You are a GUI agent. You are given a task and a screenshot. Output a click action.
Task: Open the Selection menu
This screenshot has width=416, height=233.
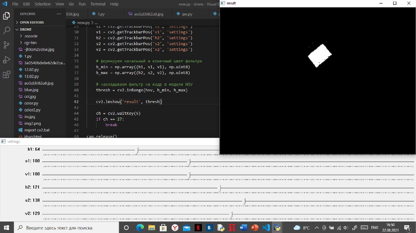point(43,4)
